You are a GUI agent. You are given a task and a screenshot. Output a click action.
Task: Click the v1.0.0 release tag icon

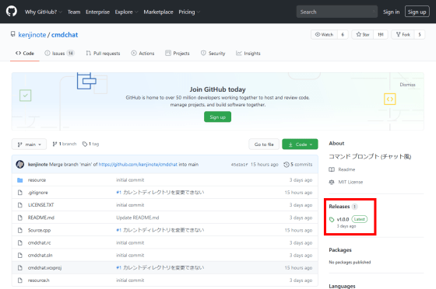pos(332,219)
